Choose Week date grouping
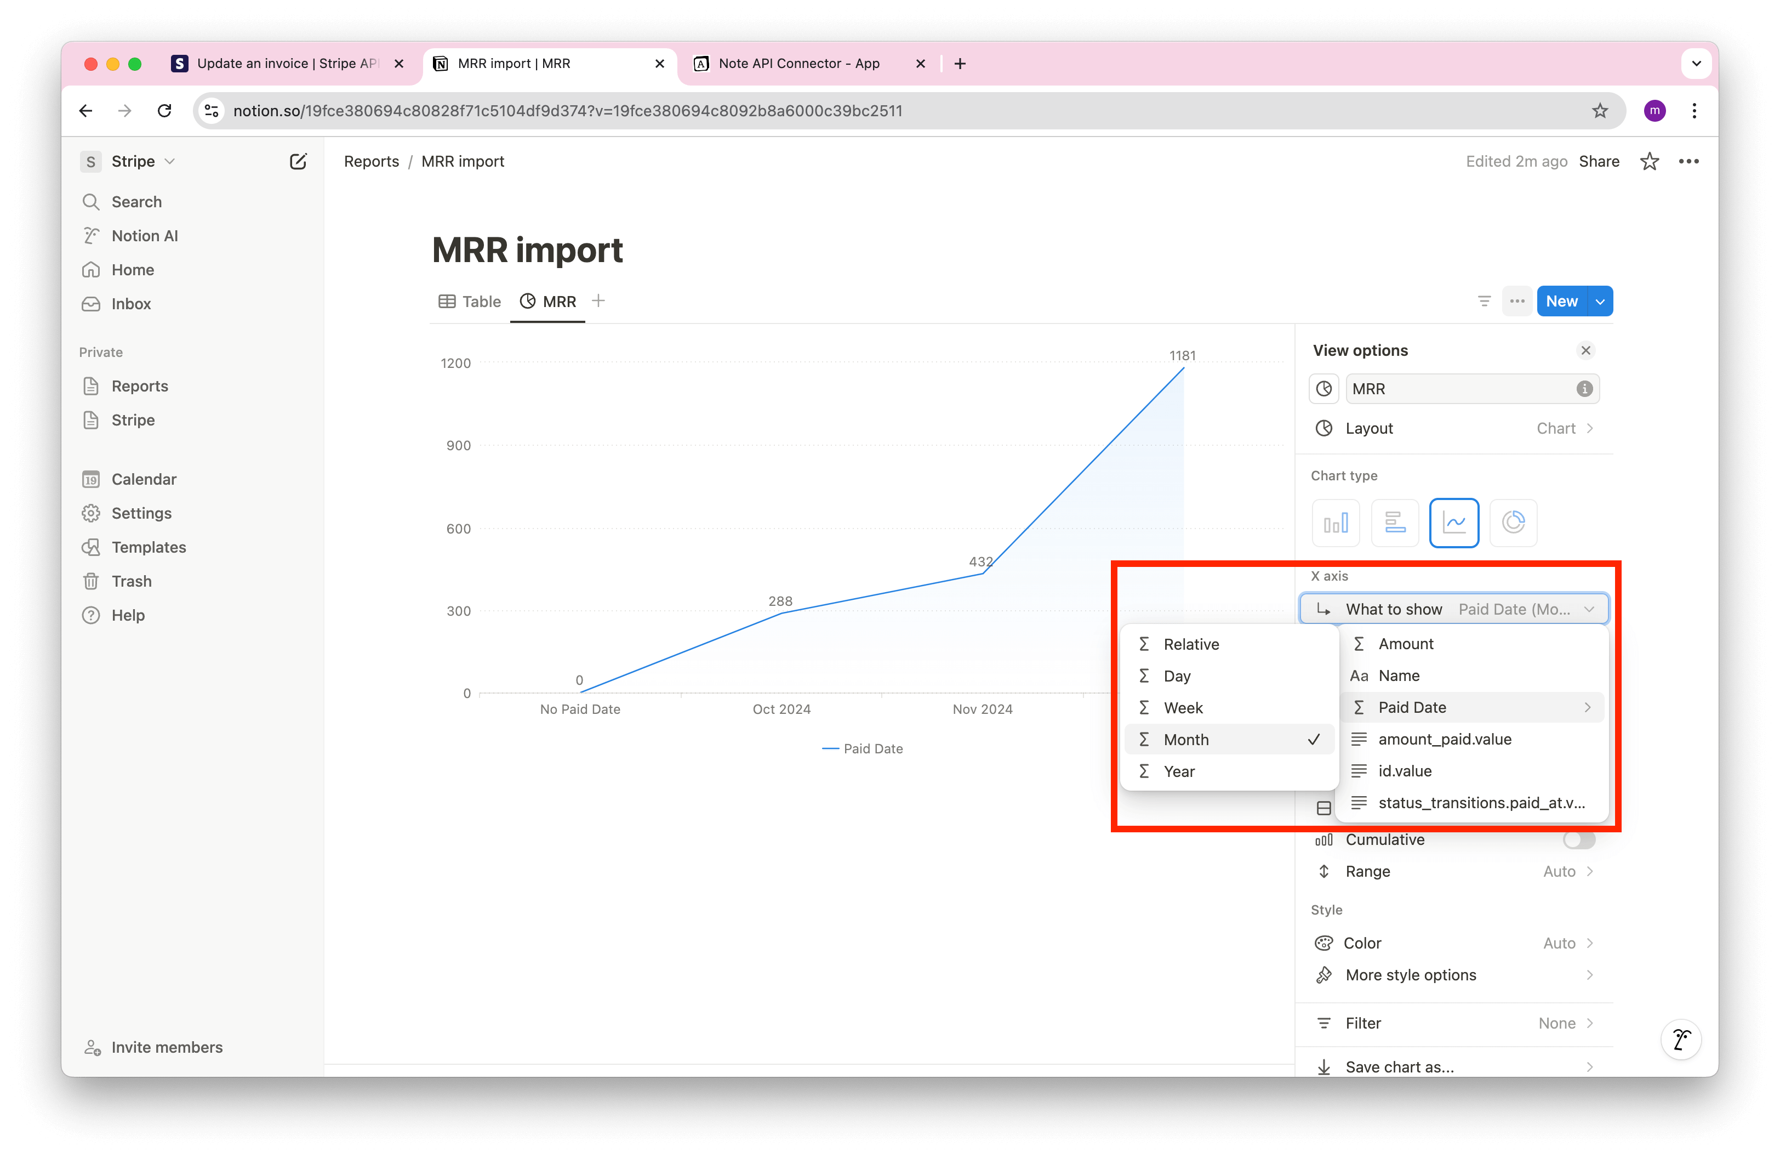 click(1230, 708)
